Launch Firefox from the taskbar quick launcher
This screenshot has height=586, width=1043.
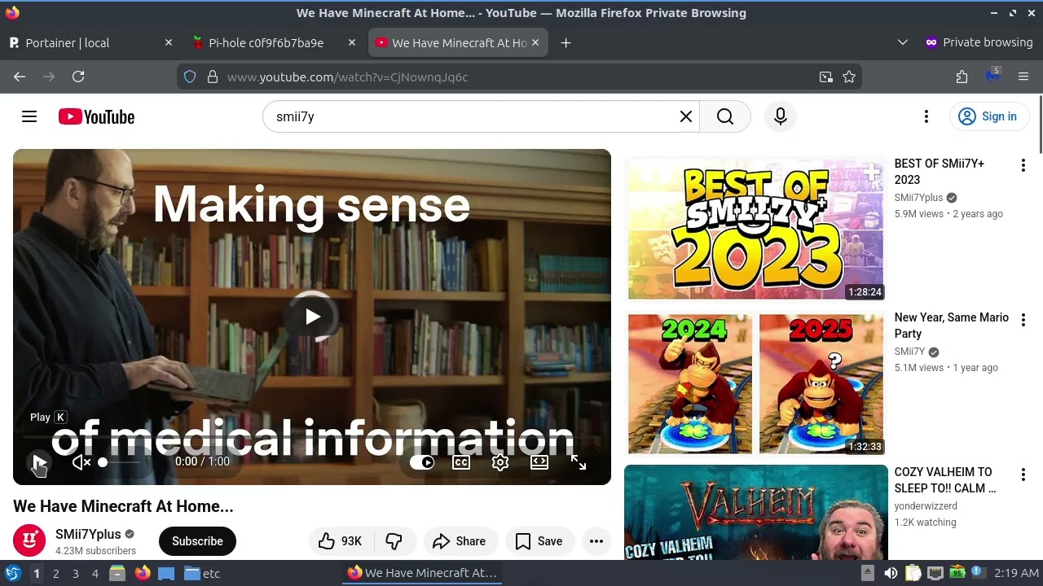point(143,573)
